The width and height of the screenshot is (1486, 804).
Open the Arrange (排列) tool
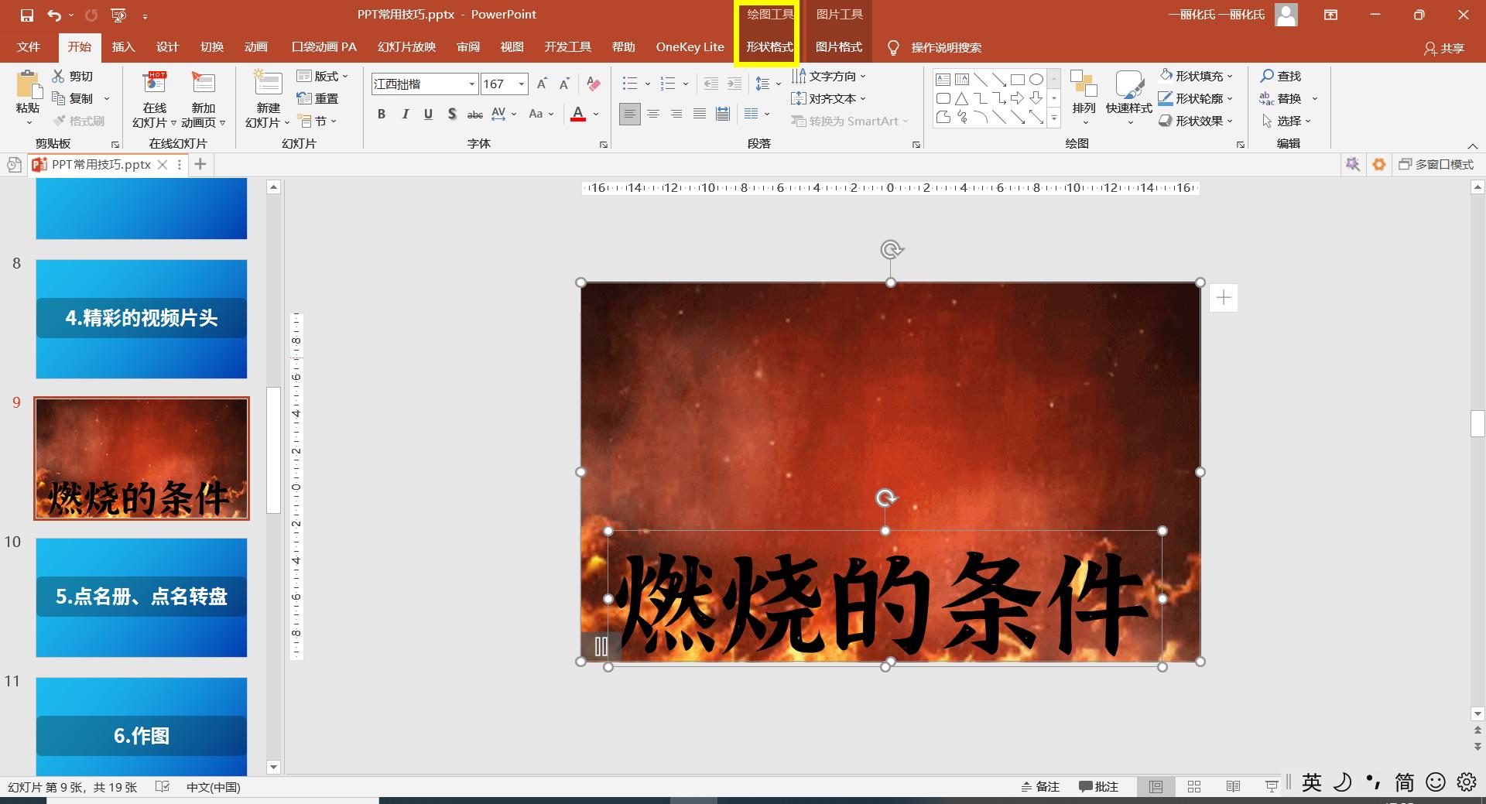pyautogui.click(x=1084, y=97)
